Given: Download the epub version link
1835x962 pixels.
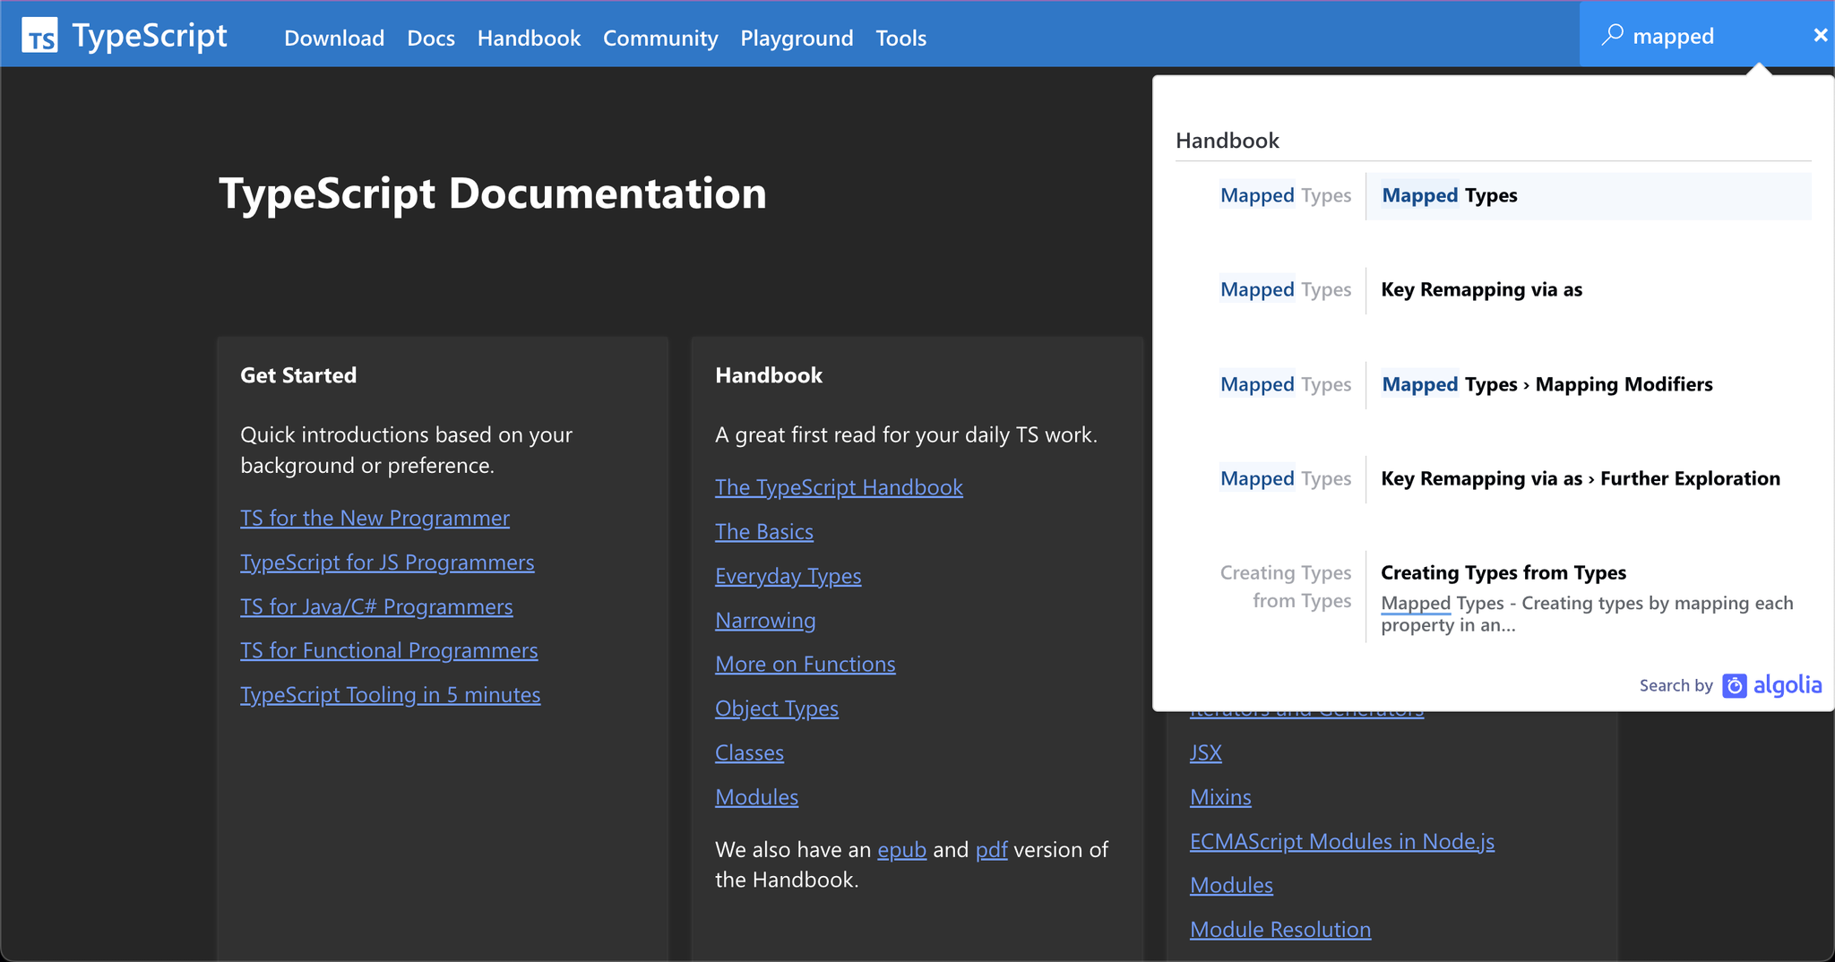Looking at the screenshot, I should 901,850.
